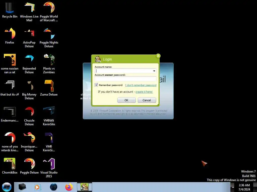Focus the Account owner password field
This screenshot has height=192, width=257.
point(125,79)
